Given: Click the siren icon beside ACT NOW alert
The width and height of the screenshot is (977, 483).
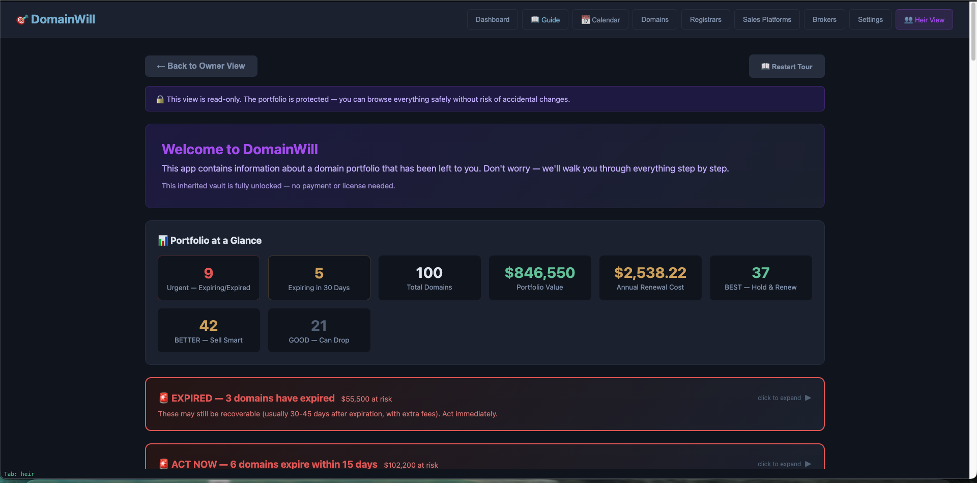Looking at the screenshot, I should [x=163, y=464].
